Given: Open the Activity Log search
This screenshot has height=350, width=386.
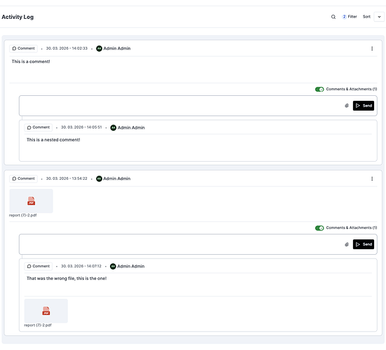Looking at the screenshot, I should [x=333, y=17].
